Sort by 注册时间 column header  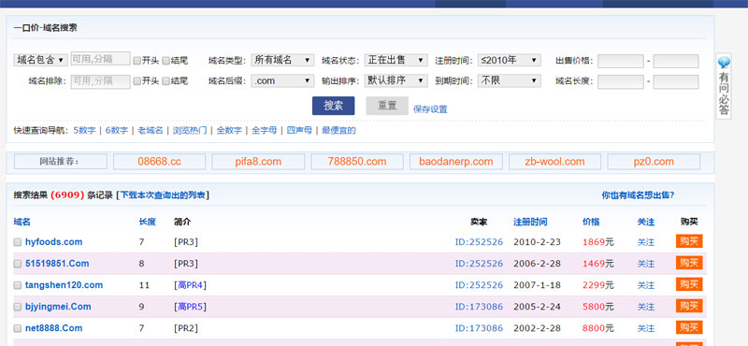[x=530, y=222]
